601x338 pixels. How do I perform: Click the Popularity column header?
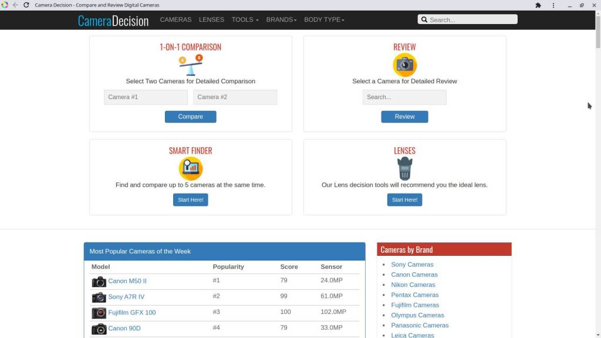pyautogui.click(x=228, y=267)
